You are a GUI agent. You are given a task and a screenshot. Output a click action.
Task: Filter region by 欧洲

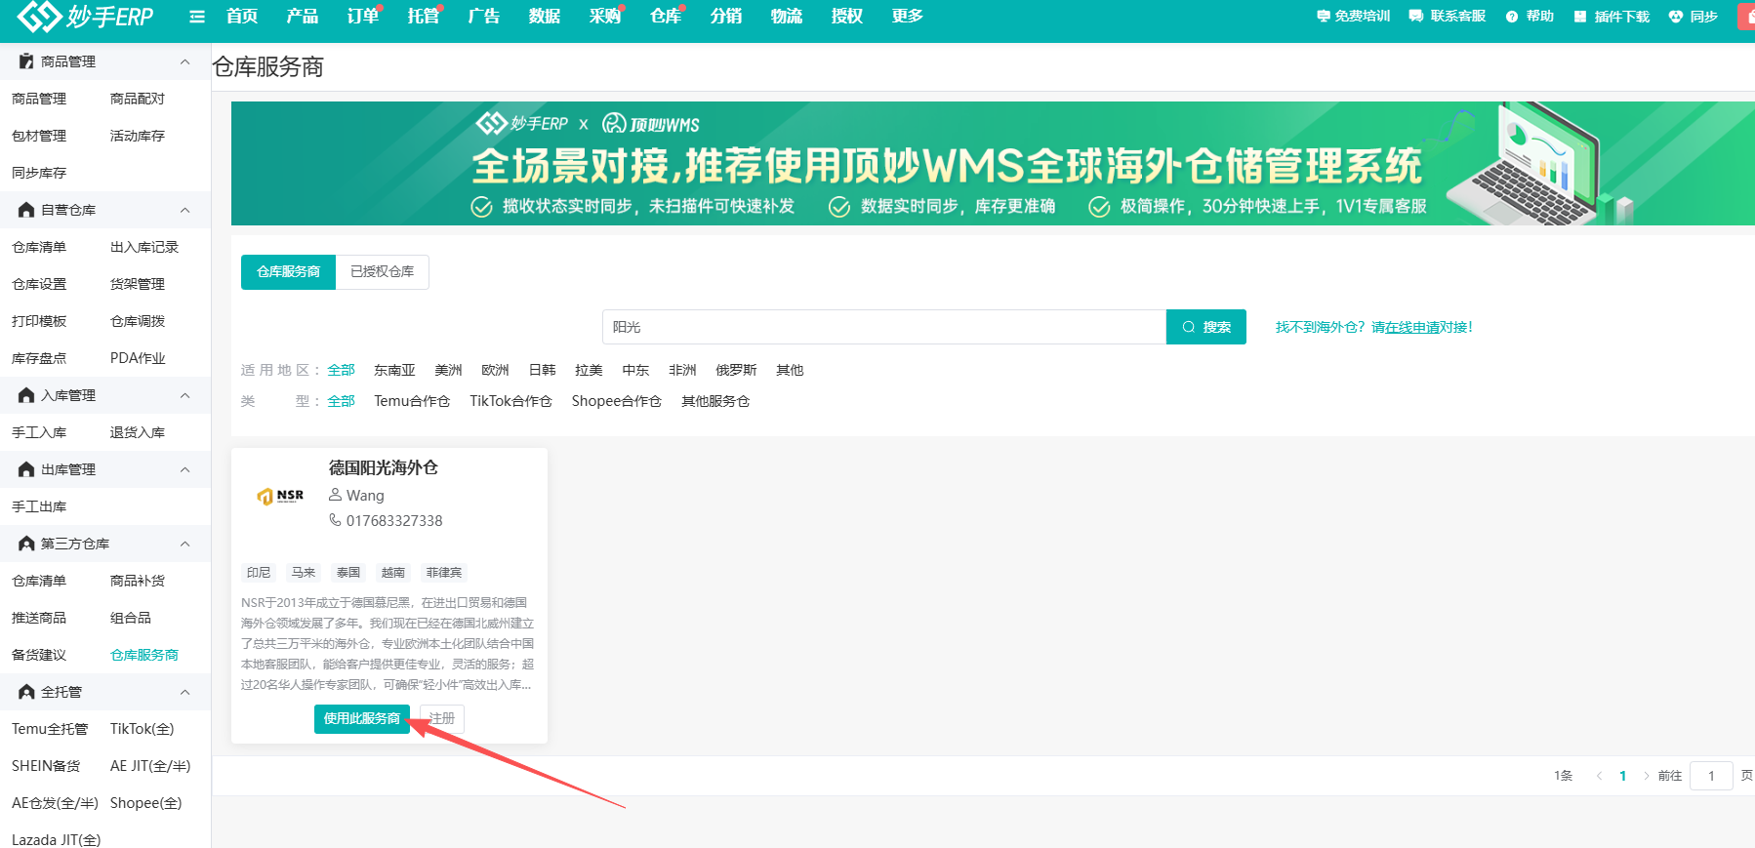[495, 371]
